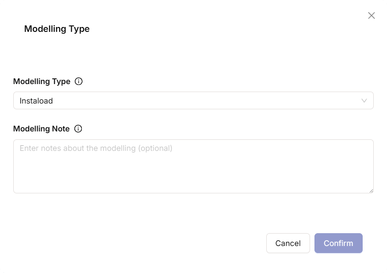
Task: Click the Instaload selected value text
Action: click(36, 101)
